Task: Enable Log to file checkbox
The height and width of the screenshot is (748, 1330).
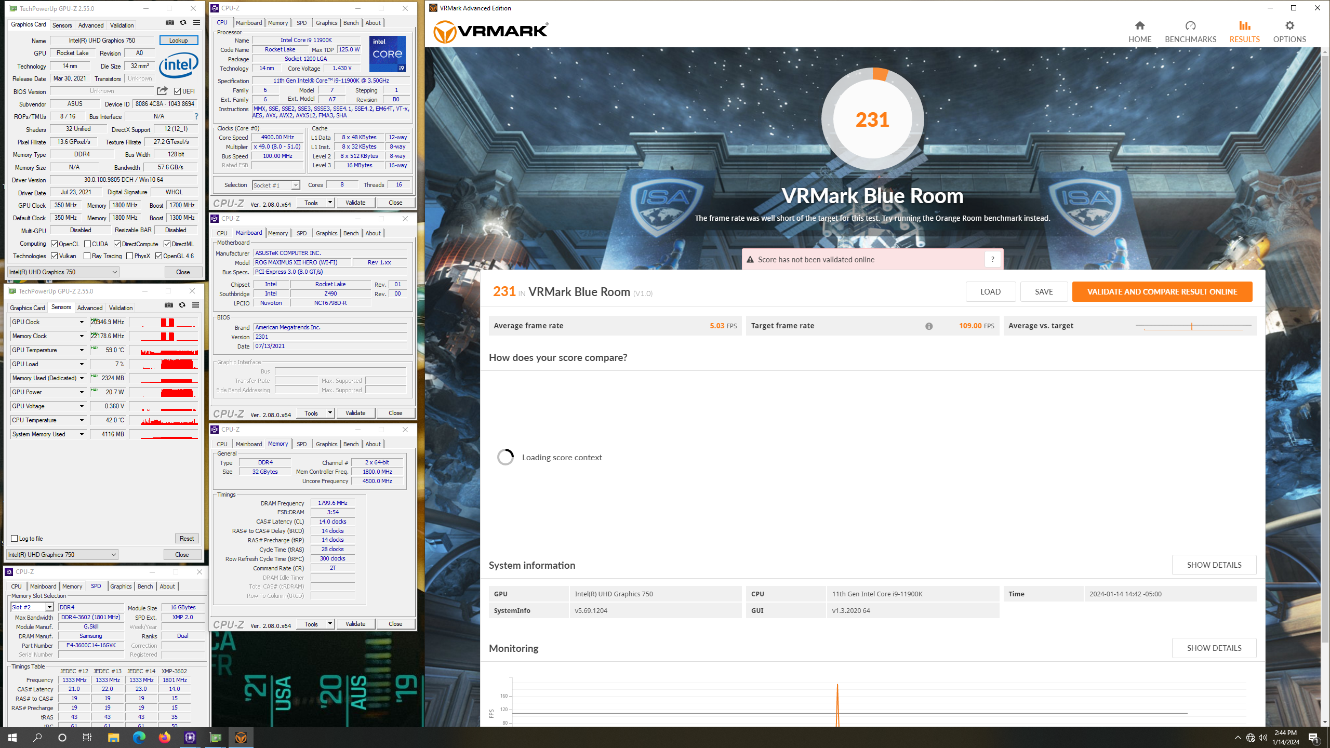Action: point(15,538)
